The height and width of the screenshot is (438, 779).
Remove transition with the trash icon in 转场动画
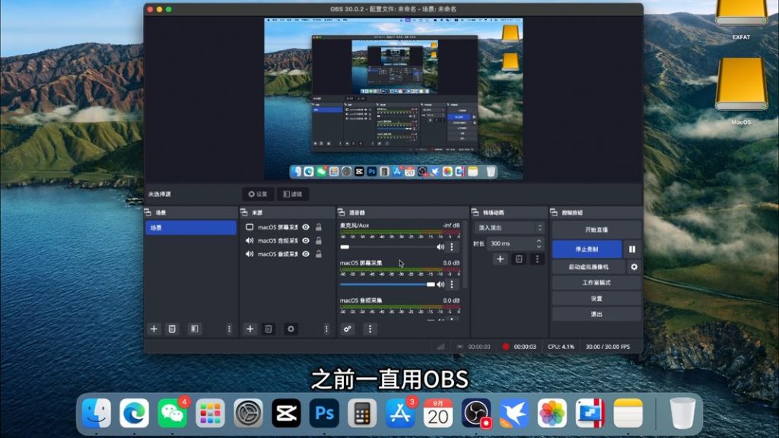pyautogui.click(x=519, y=259)
